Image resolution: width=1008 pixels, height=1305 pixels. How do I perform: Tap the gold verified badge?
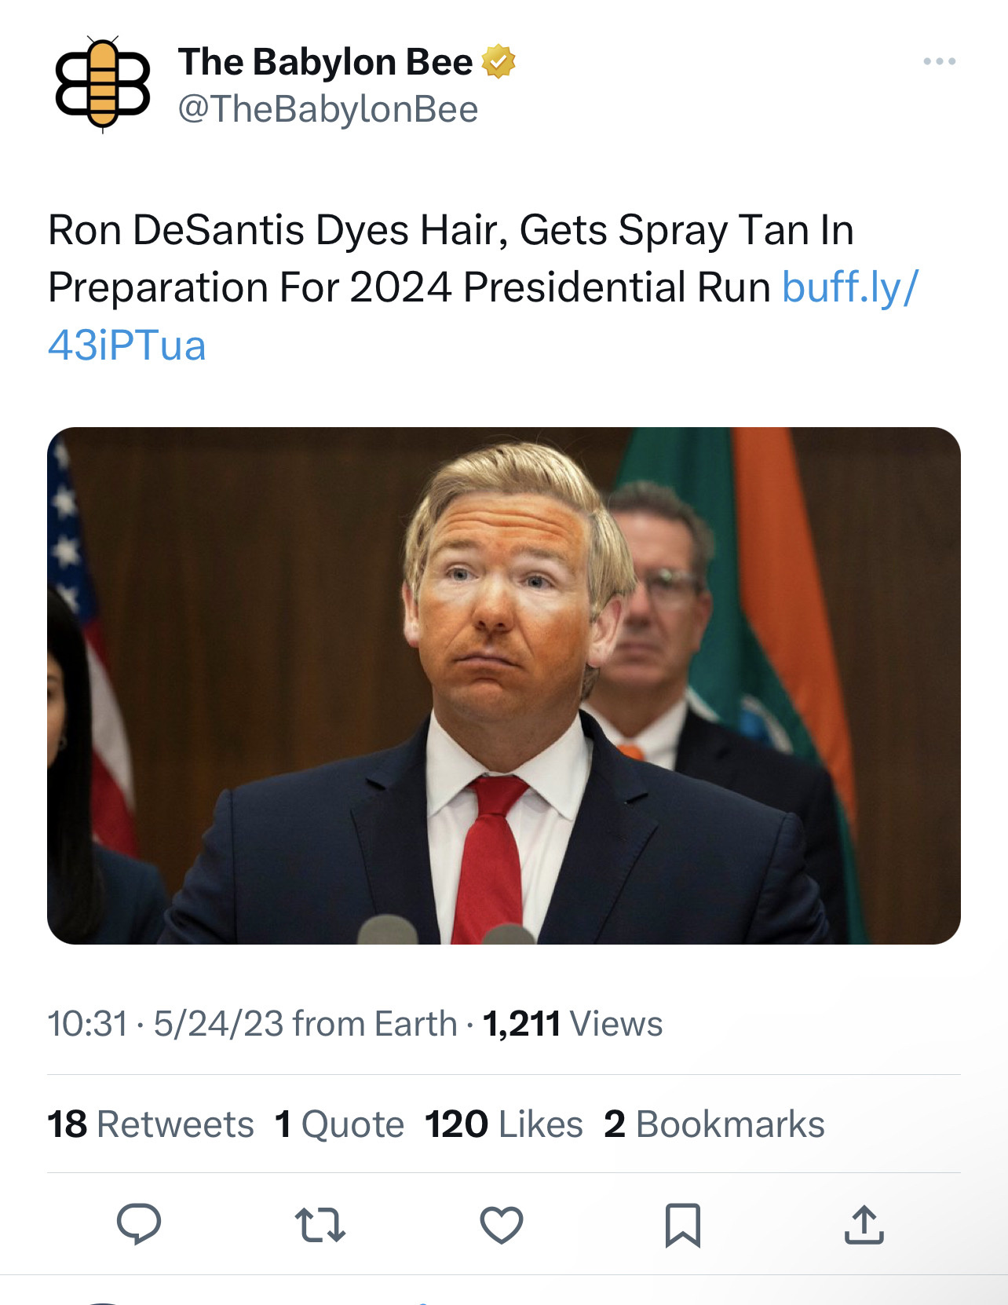[x=499, y=62]
